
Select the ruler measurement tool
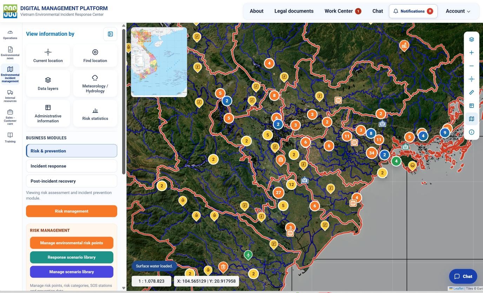tap(471, 92)
